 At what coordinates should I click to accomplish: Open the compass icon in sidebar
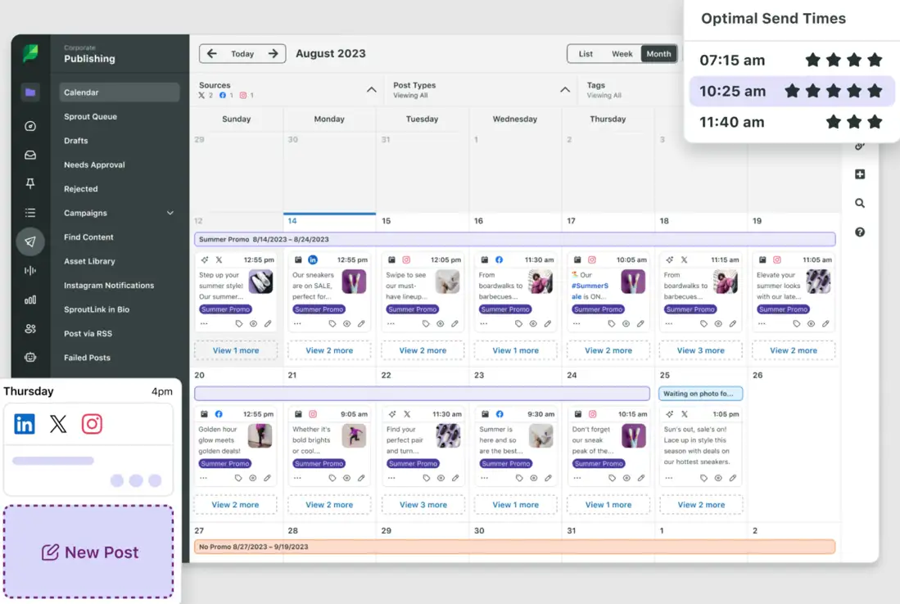tap(30, 126)
